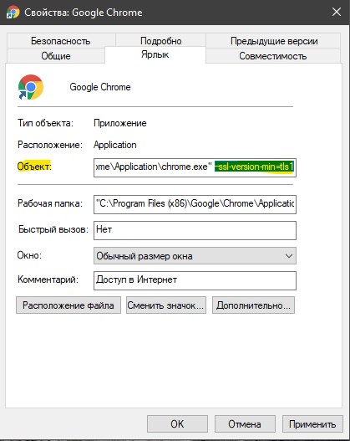Click the Google Chrome shortcut name text
The image size is (350, 441).
pyautogui.click(x=100, y=87)
